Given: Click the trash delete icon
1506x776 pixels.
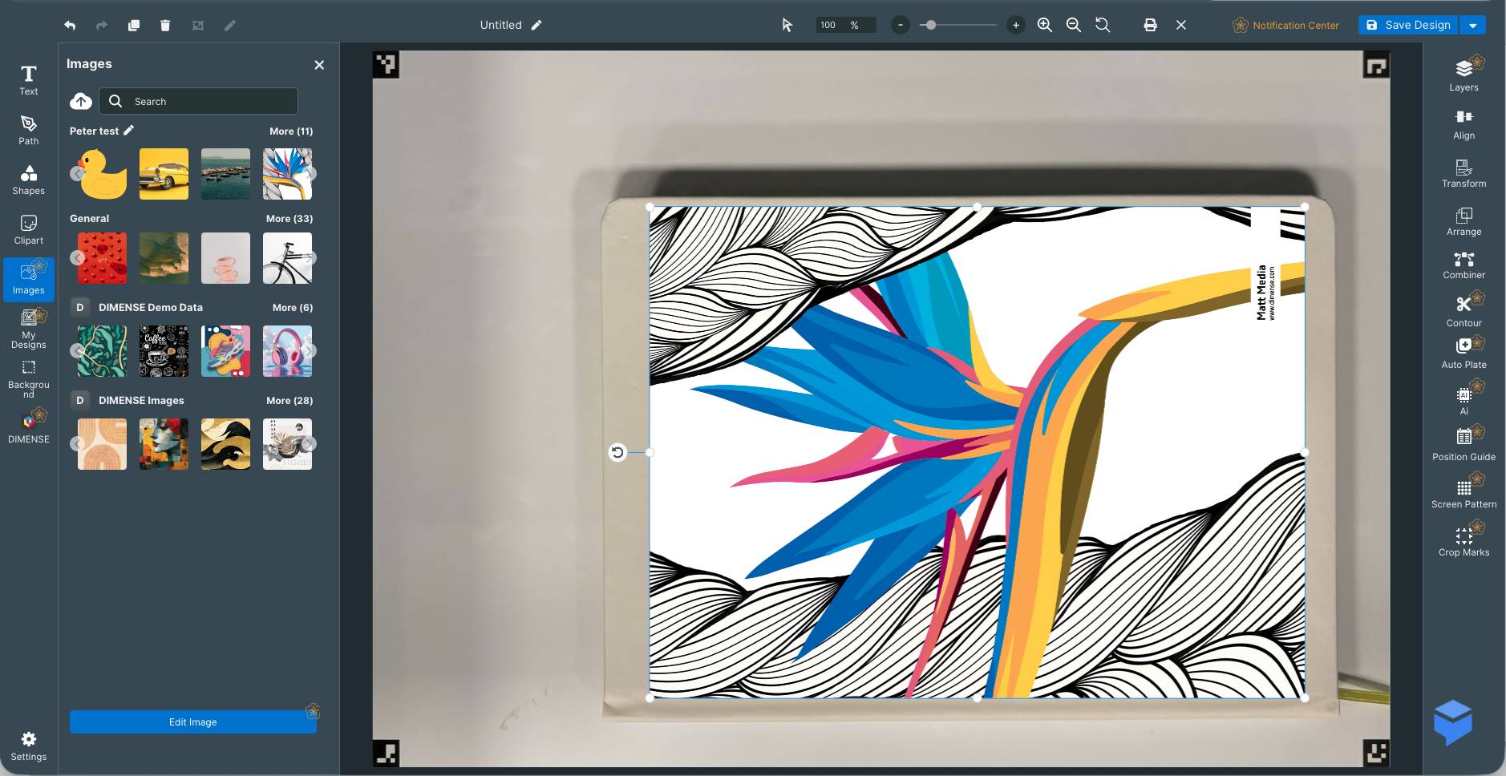Looking at the screenshot, I should [x=165, y=26].
